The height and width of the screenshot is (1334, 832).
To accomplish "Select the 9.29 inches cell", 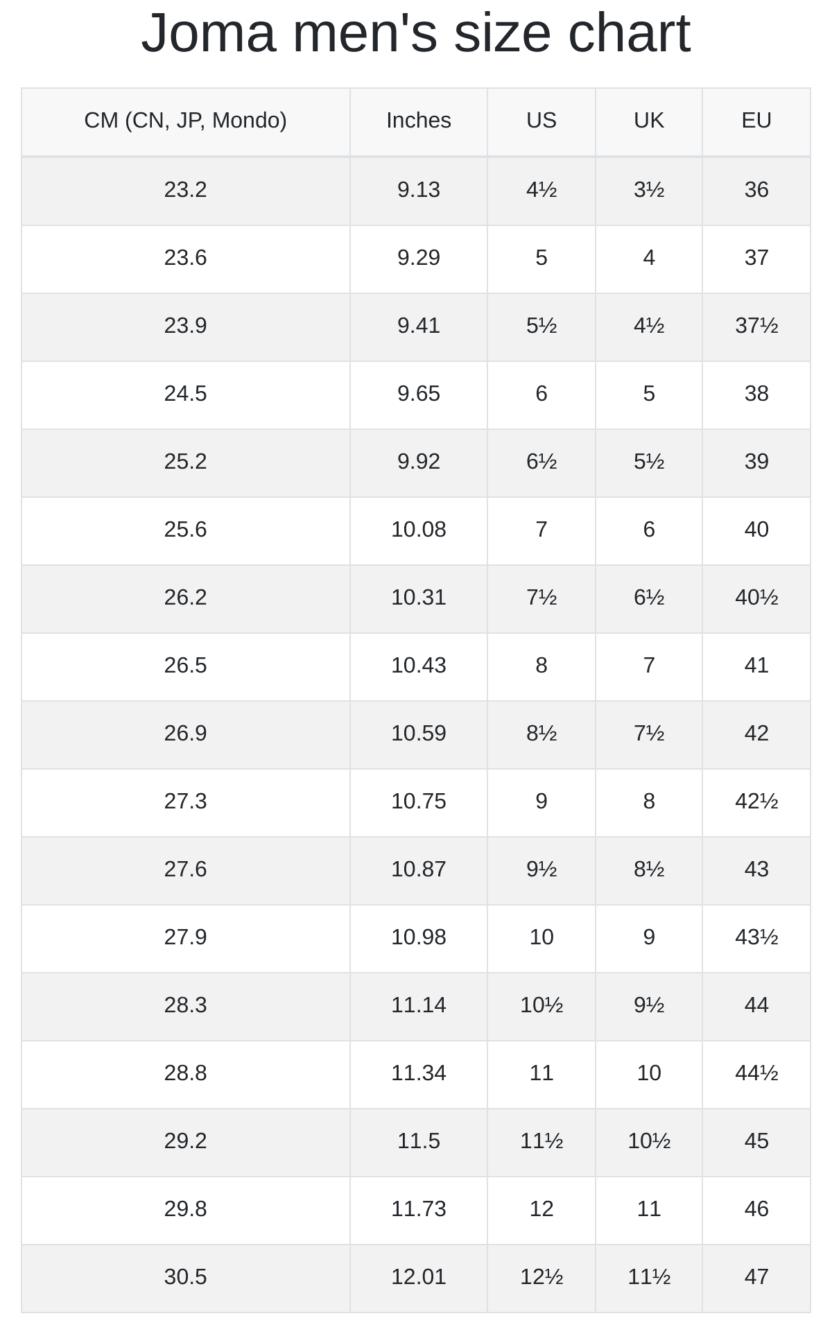I will coord(418,258).
